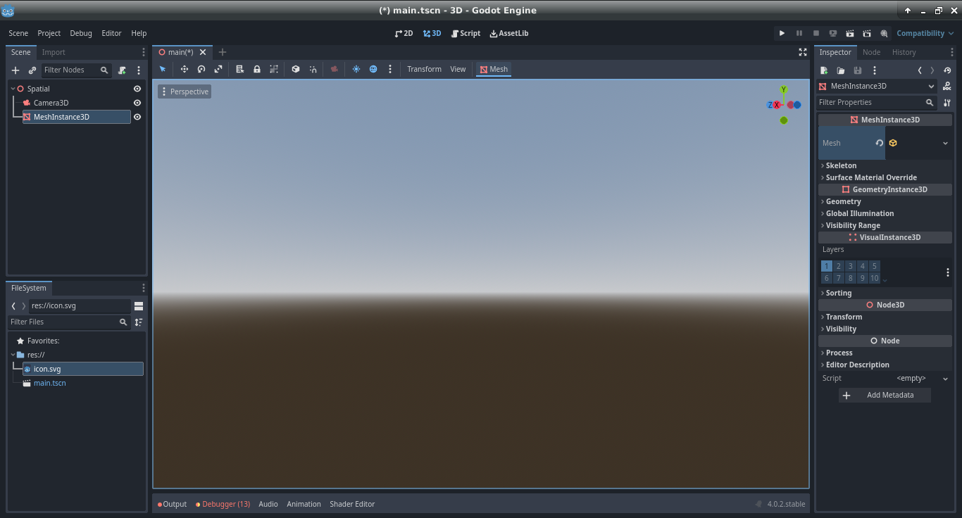Open the Mesh resource dropdown arrow

click(x=945, y=143)
